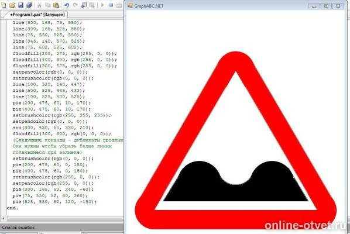Screen dimensions: 350x234
Task: Maximize the GraphABC.NET window
Action: pos(326,6)
